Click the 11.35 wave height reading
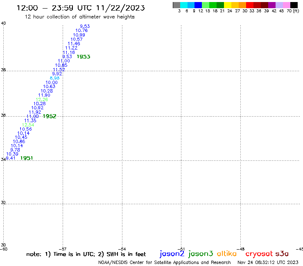This screenshot has height=266, width=303. point(30,120)
